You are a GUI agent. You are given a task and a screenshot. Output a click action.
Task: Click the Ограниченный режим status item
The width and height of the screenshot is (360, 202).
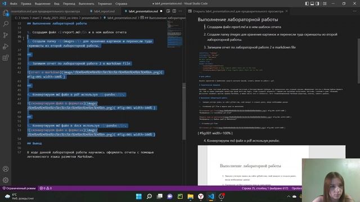19,189
